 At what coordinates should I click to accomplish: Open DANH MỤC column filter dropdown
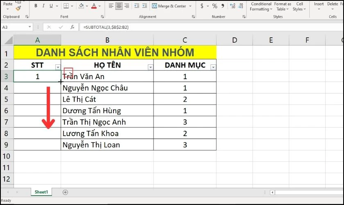213,67
